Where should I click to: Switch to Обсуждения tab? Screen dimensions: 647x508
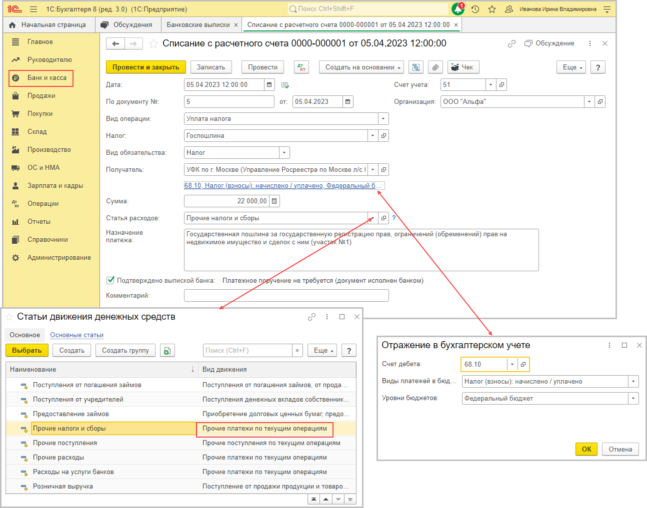128,24
